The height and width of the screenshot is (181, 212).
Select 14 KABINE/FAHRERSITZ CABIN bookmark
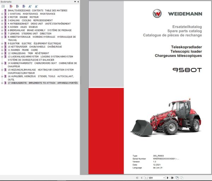tap(42, 65)
